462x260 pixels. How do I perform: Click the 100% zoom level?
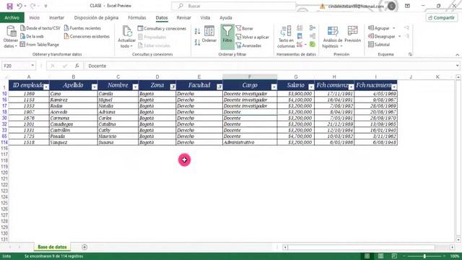(x=455, y=256)
